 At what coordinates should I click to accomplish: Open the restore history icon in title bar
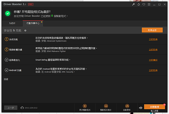coord(139,4)
